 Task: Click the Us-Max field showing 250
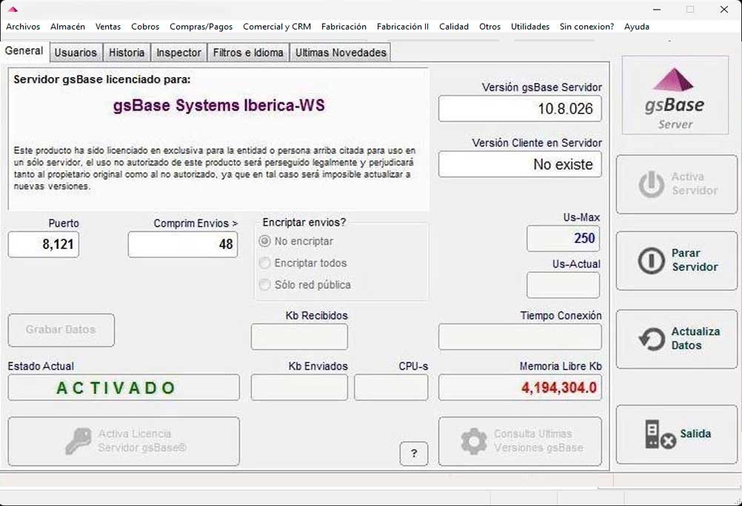(563, 238)
